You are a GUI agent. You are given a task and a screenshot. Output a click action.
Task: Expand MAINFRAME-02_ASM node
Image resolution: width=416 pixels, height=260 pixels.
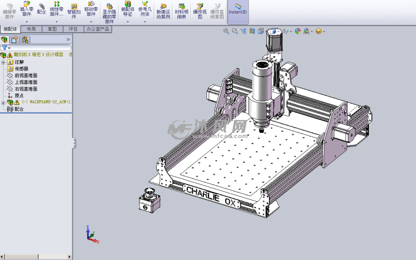pyautogui.click(x=3, y=102)
